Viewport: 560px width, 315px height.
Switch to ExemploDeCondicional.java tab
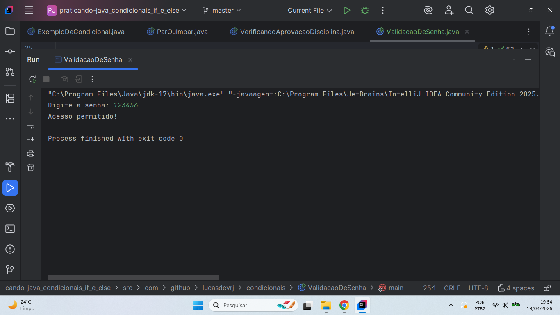[81, 32]
